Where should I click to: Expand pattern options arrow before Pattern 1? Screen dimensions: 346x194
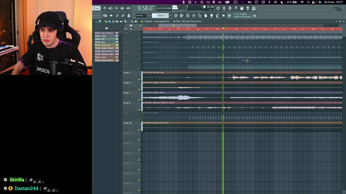(150, 15)
